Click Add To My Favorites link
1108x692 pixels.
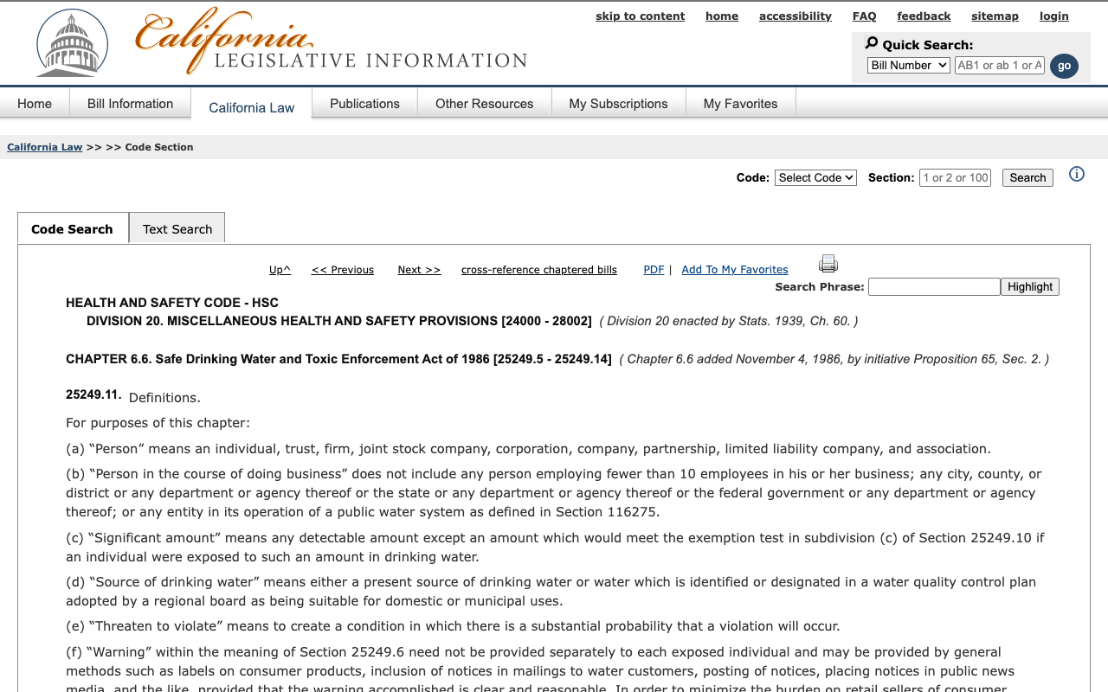click(x=735, y=270)
